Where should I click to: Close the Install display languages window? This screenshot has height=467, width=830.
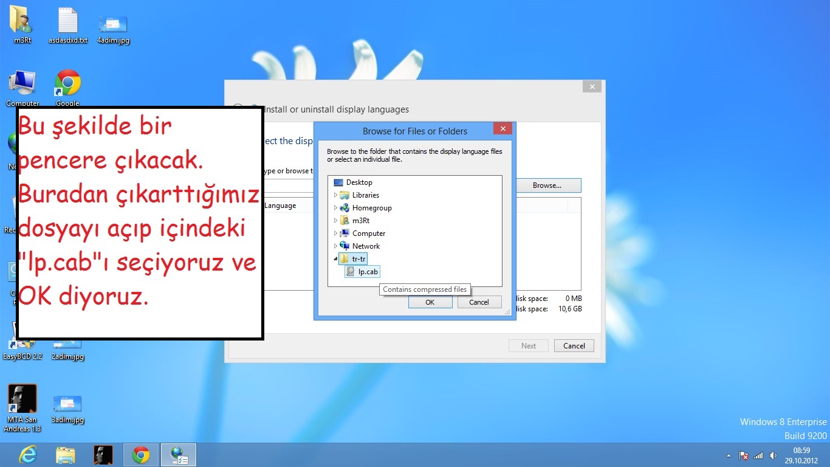(592, 87)
